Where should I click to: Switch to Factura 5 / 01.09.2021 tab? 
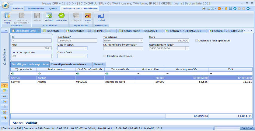click(185, 31)
